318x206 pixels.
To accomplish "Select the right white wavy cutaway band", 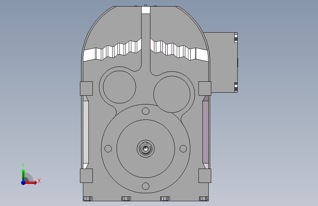I will coord(179,50).
